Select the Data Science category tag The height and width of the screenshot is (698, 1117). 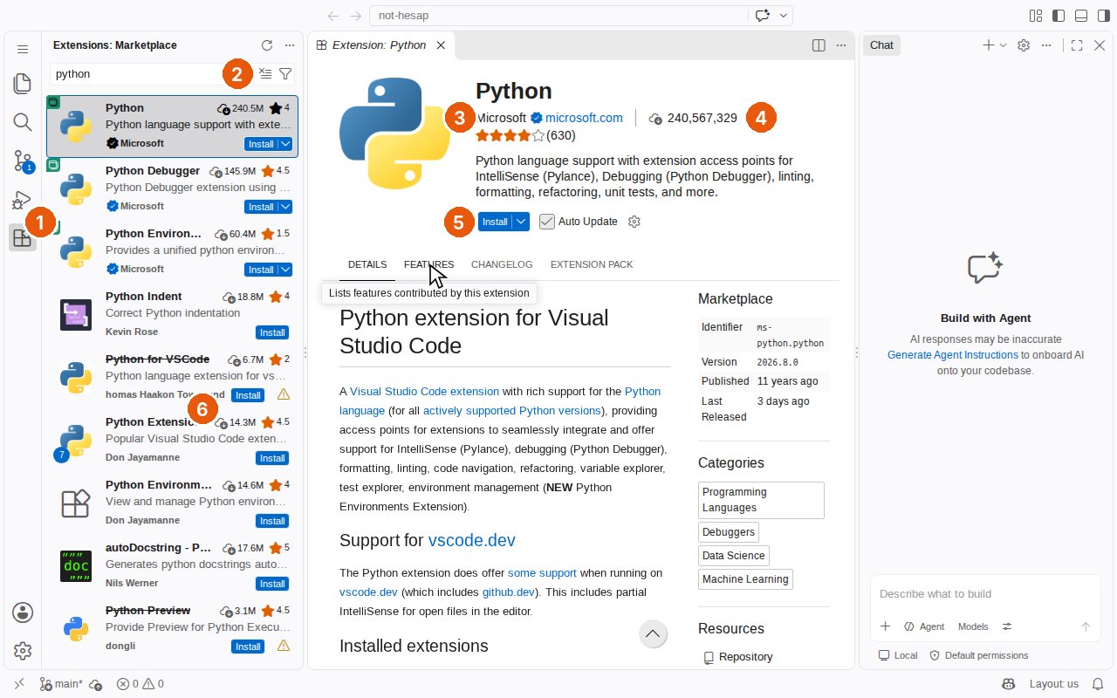[734, 556]
